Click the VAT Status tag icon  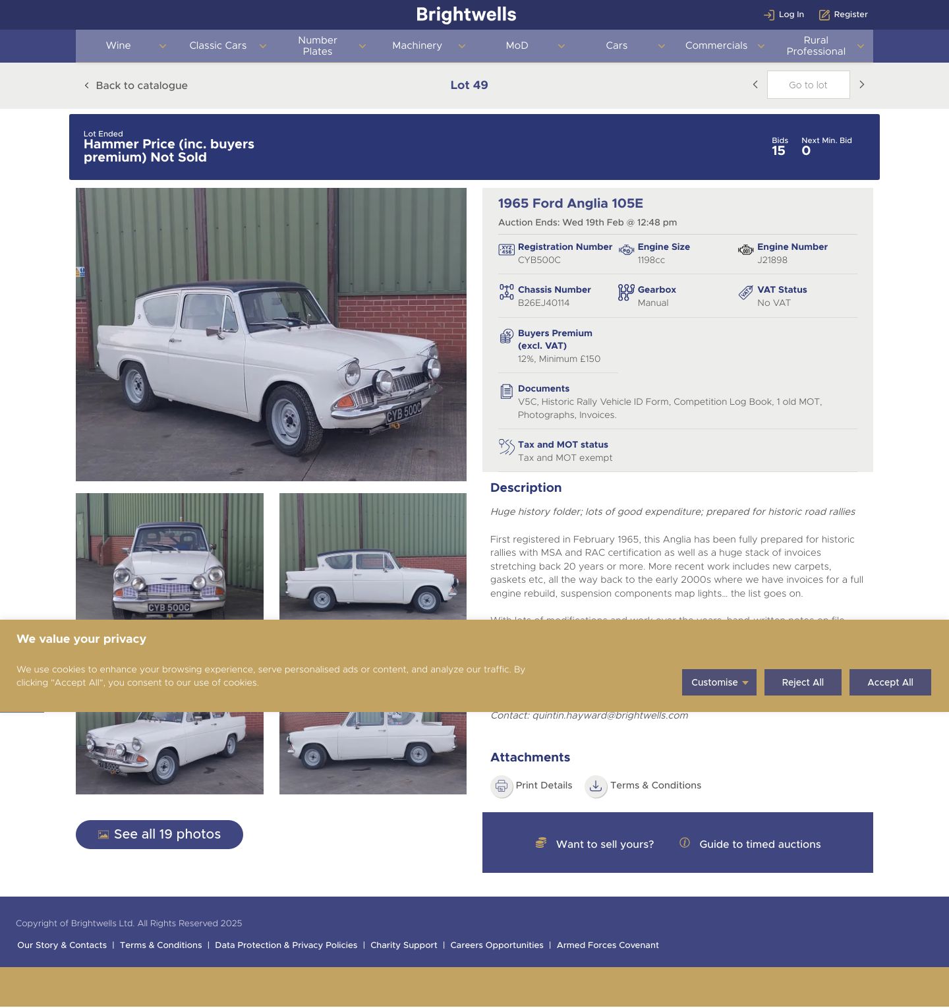745,292
